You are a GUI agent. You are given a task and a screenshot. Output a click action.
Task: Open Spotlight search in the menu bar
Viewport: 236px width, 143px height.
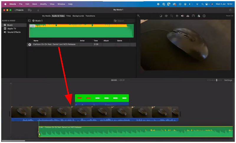[x=202, y=4]
